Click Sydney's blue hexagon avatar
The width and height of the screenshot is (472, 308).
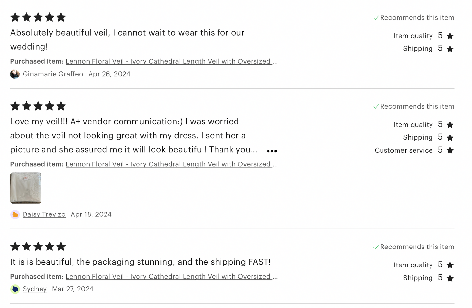[15, 289]
